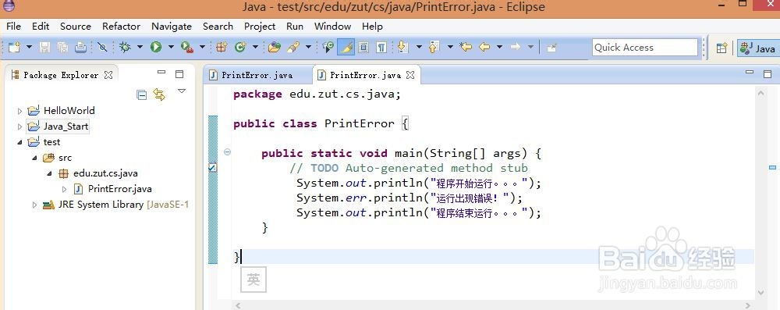
Task: Click the Print icon in toolbar
Action: (80, 48)
